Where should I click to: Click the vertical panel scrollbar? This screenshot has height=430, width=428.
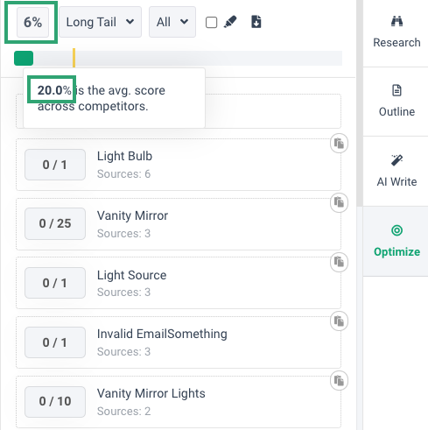tap(360, 102)
